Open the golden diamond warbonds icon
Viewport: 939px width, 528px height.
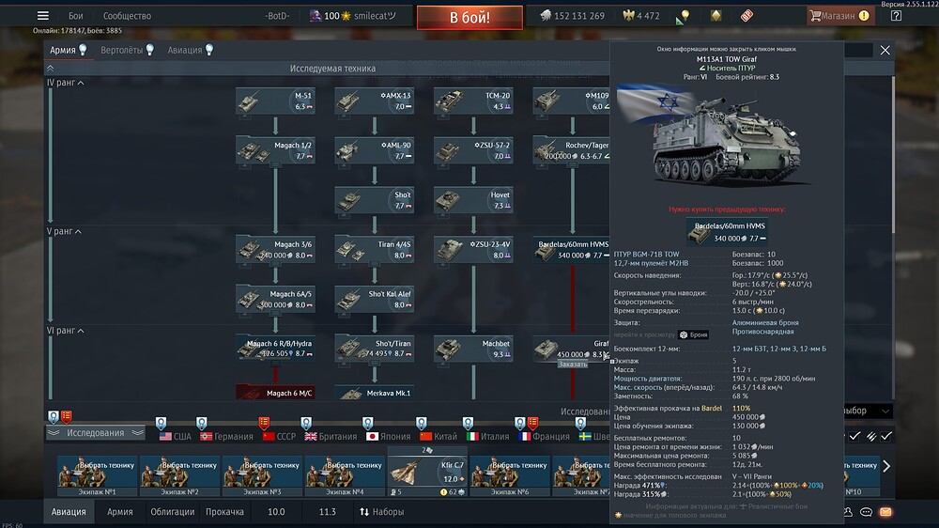point(716,16)
